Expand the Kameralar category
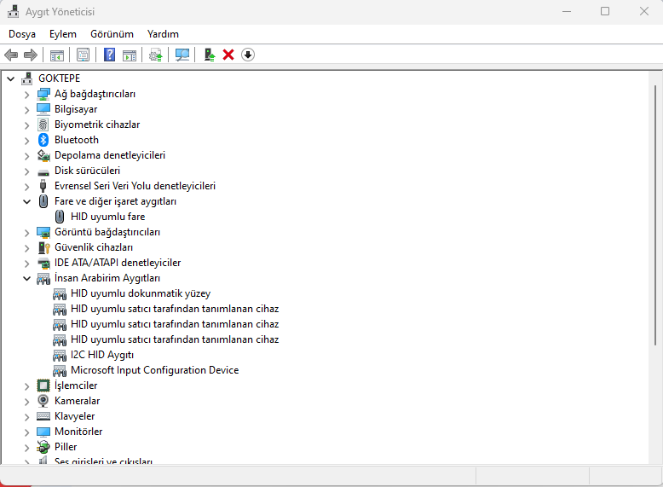 26,401
